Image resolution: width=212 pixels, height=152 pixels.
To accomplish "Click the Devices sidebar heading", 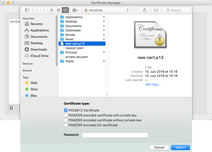I will click(28, 64).
